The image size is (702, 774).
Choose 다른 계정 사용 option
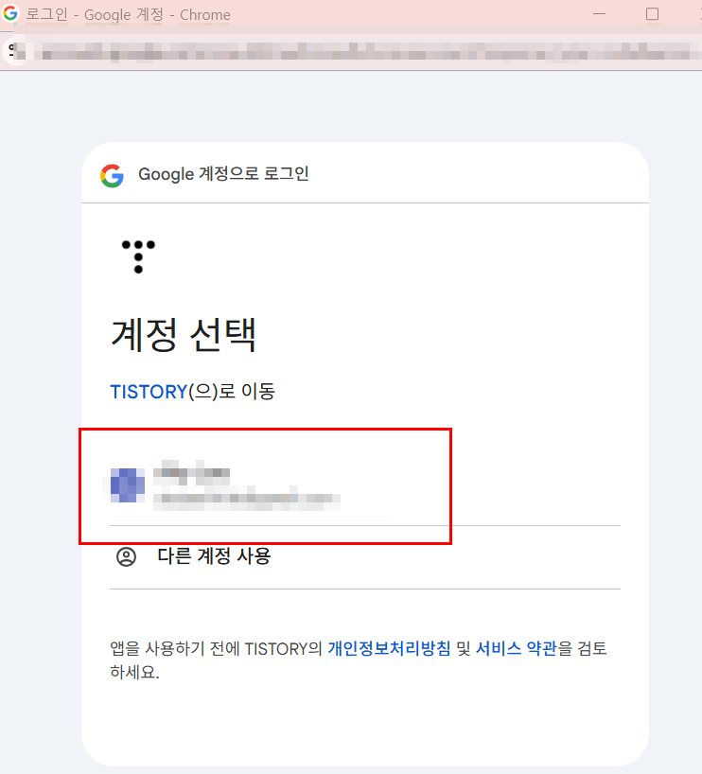(x=365, y=556)
